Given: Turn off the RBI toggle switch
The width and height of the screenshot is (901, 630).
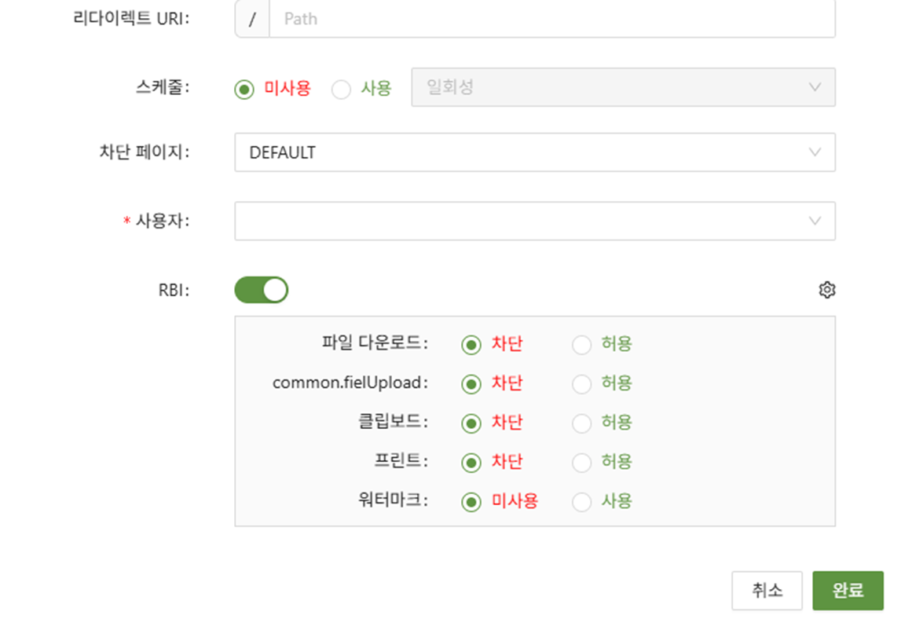Looking at the screenshot, I should (x=262, y=290).
